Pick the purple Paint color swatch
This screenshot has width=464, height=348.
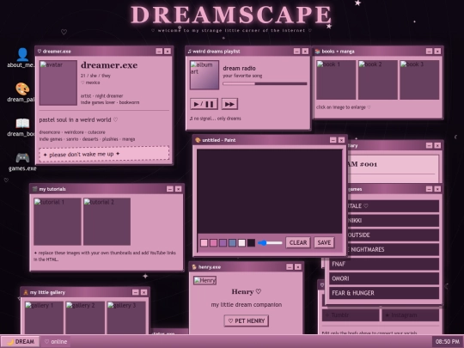pos(223,243)
